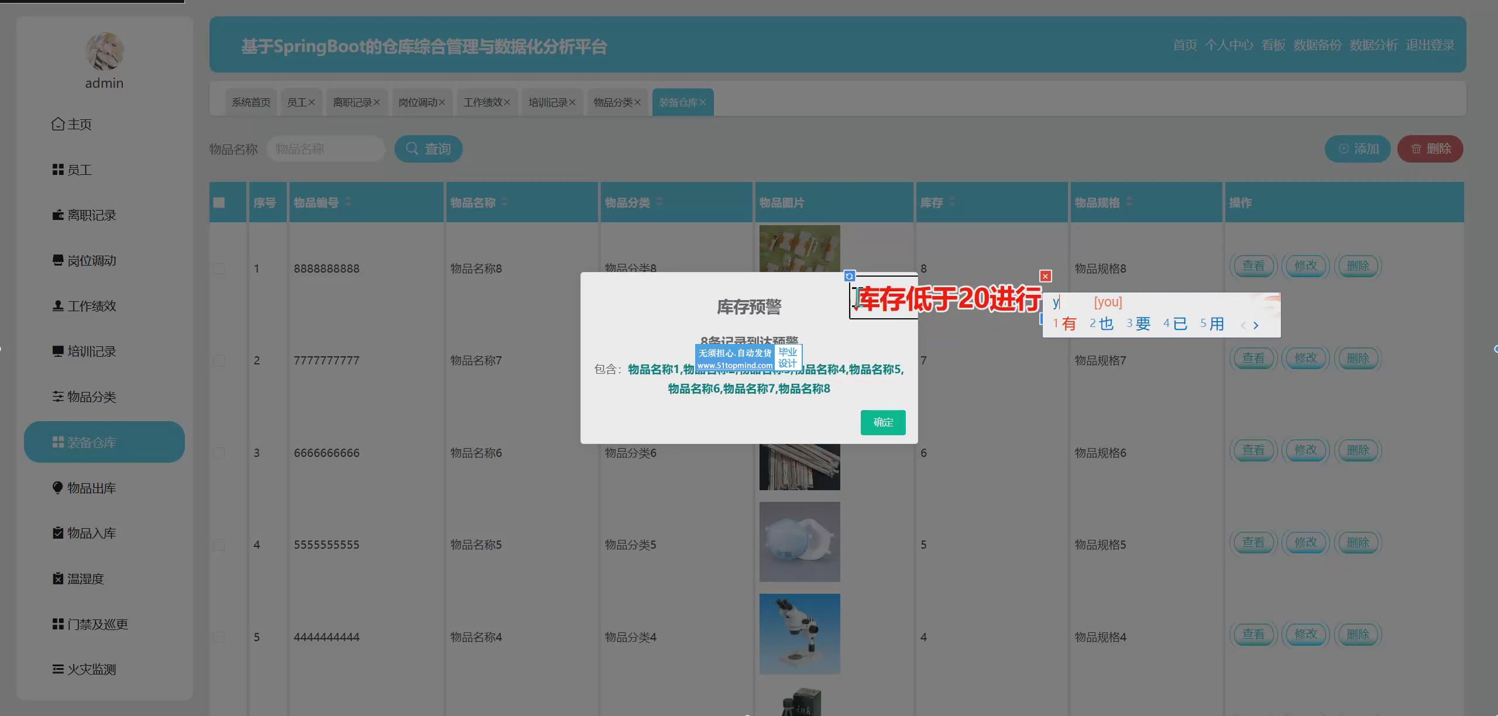Click the list icon beside 火灾监测

(58, 669)
